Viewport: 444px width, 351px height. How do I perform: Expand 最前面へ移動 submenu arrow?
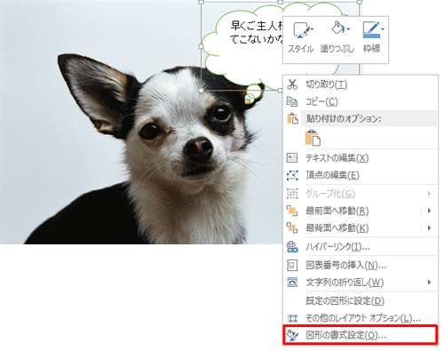point(429,211)
